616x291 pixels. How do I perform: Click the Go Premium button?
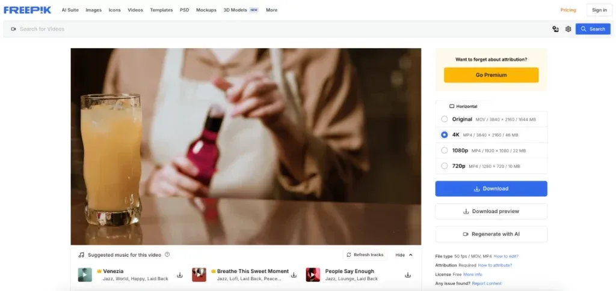click(491, 75)
